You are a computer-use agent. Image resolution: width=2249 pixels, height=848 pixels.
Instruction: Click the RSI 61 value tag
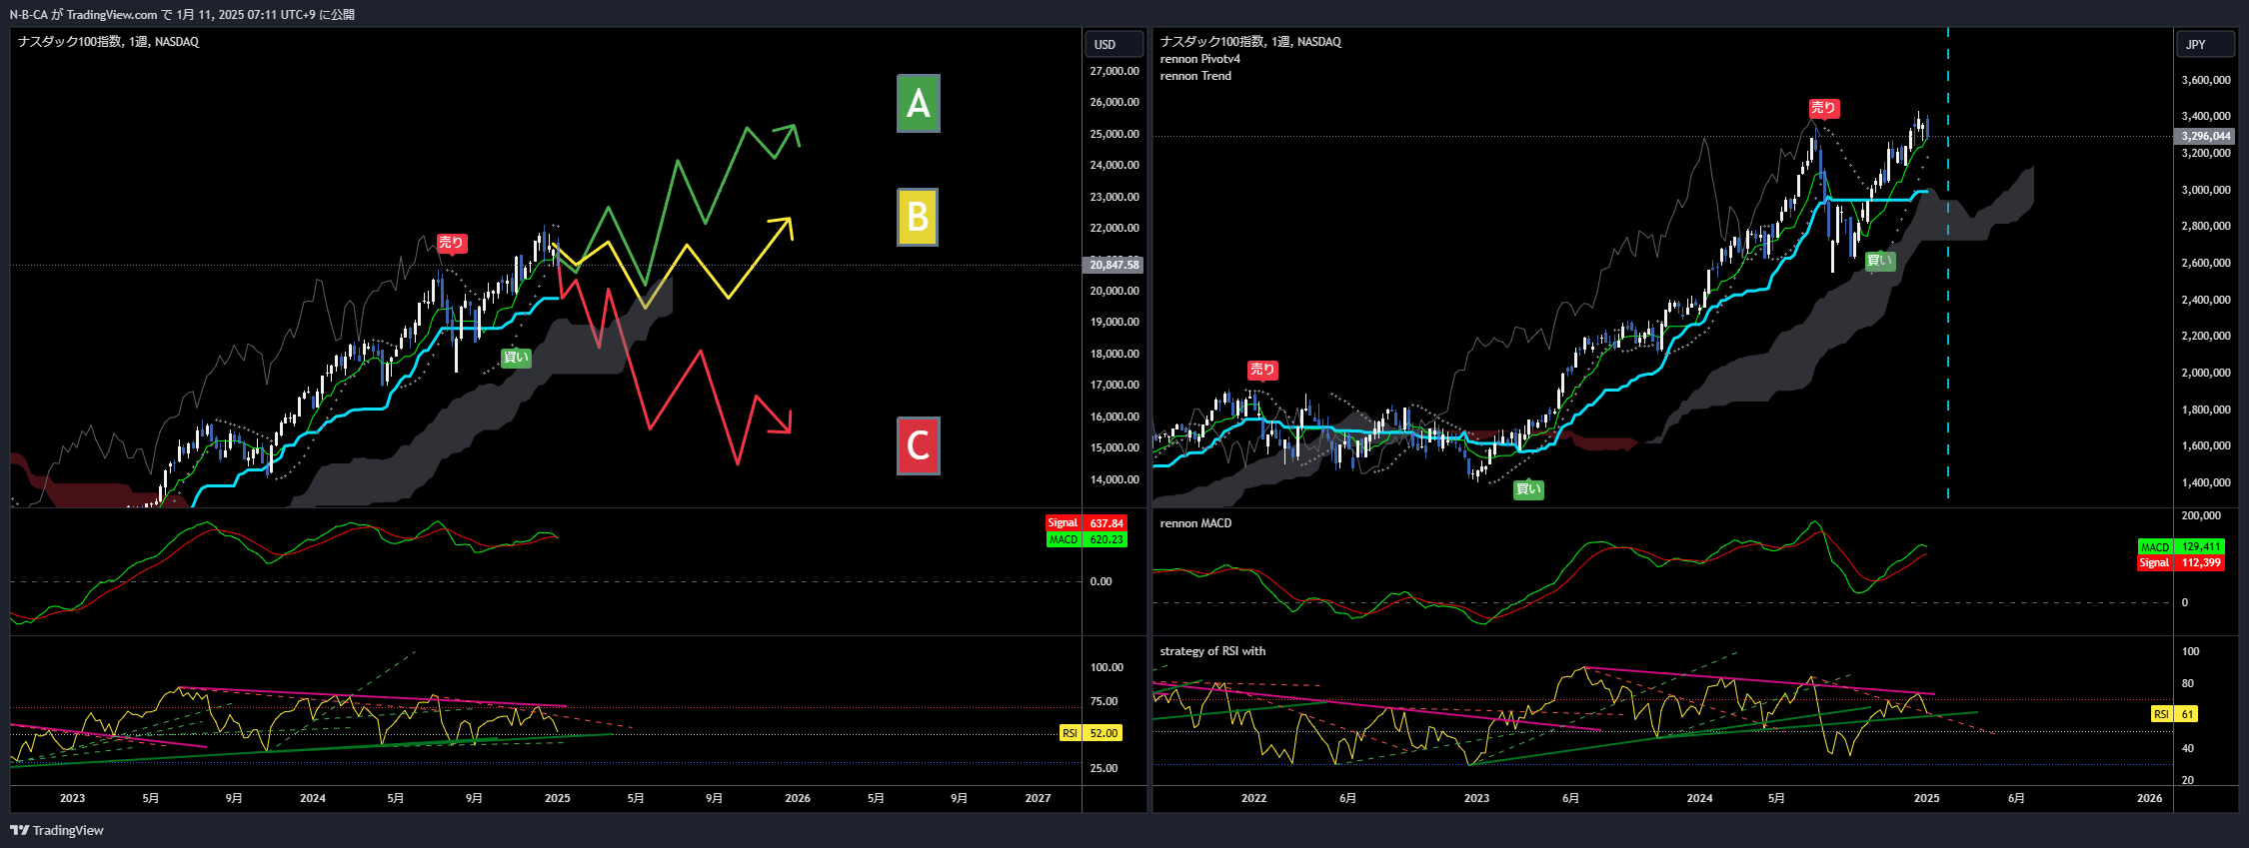2175,714
